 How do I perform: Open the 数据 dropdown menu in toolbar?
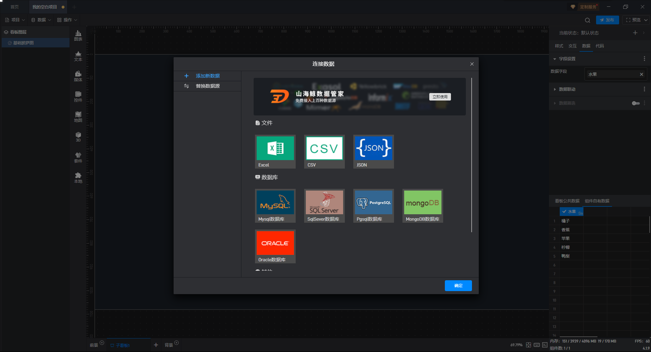pos(41,20)
